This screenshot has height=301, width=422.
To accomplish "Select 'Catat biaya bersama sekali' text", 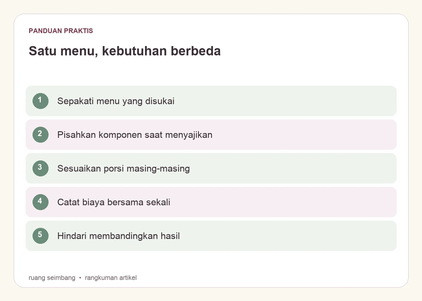I will (114, 202).
